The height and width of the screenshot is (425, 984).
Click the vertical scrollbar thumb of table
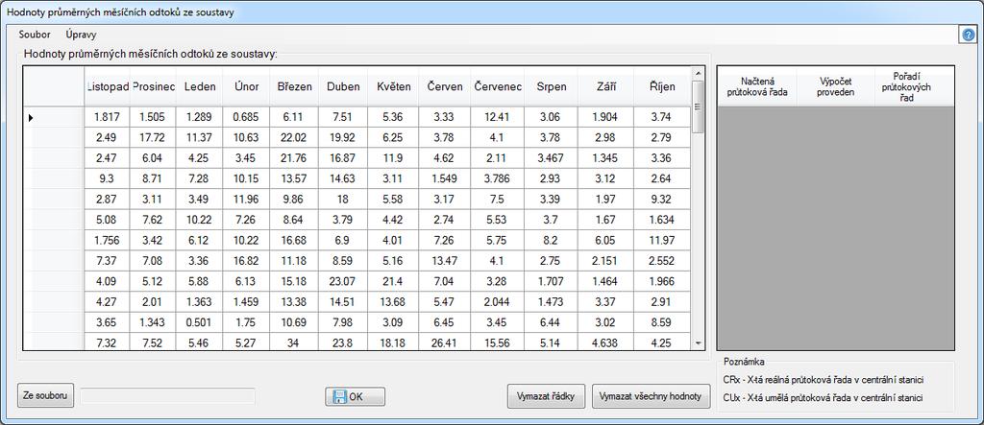tap(698, 106)
